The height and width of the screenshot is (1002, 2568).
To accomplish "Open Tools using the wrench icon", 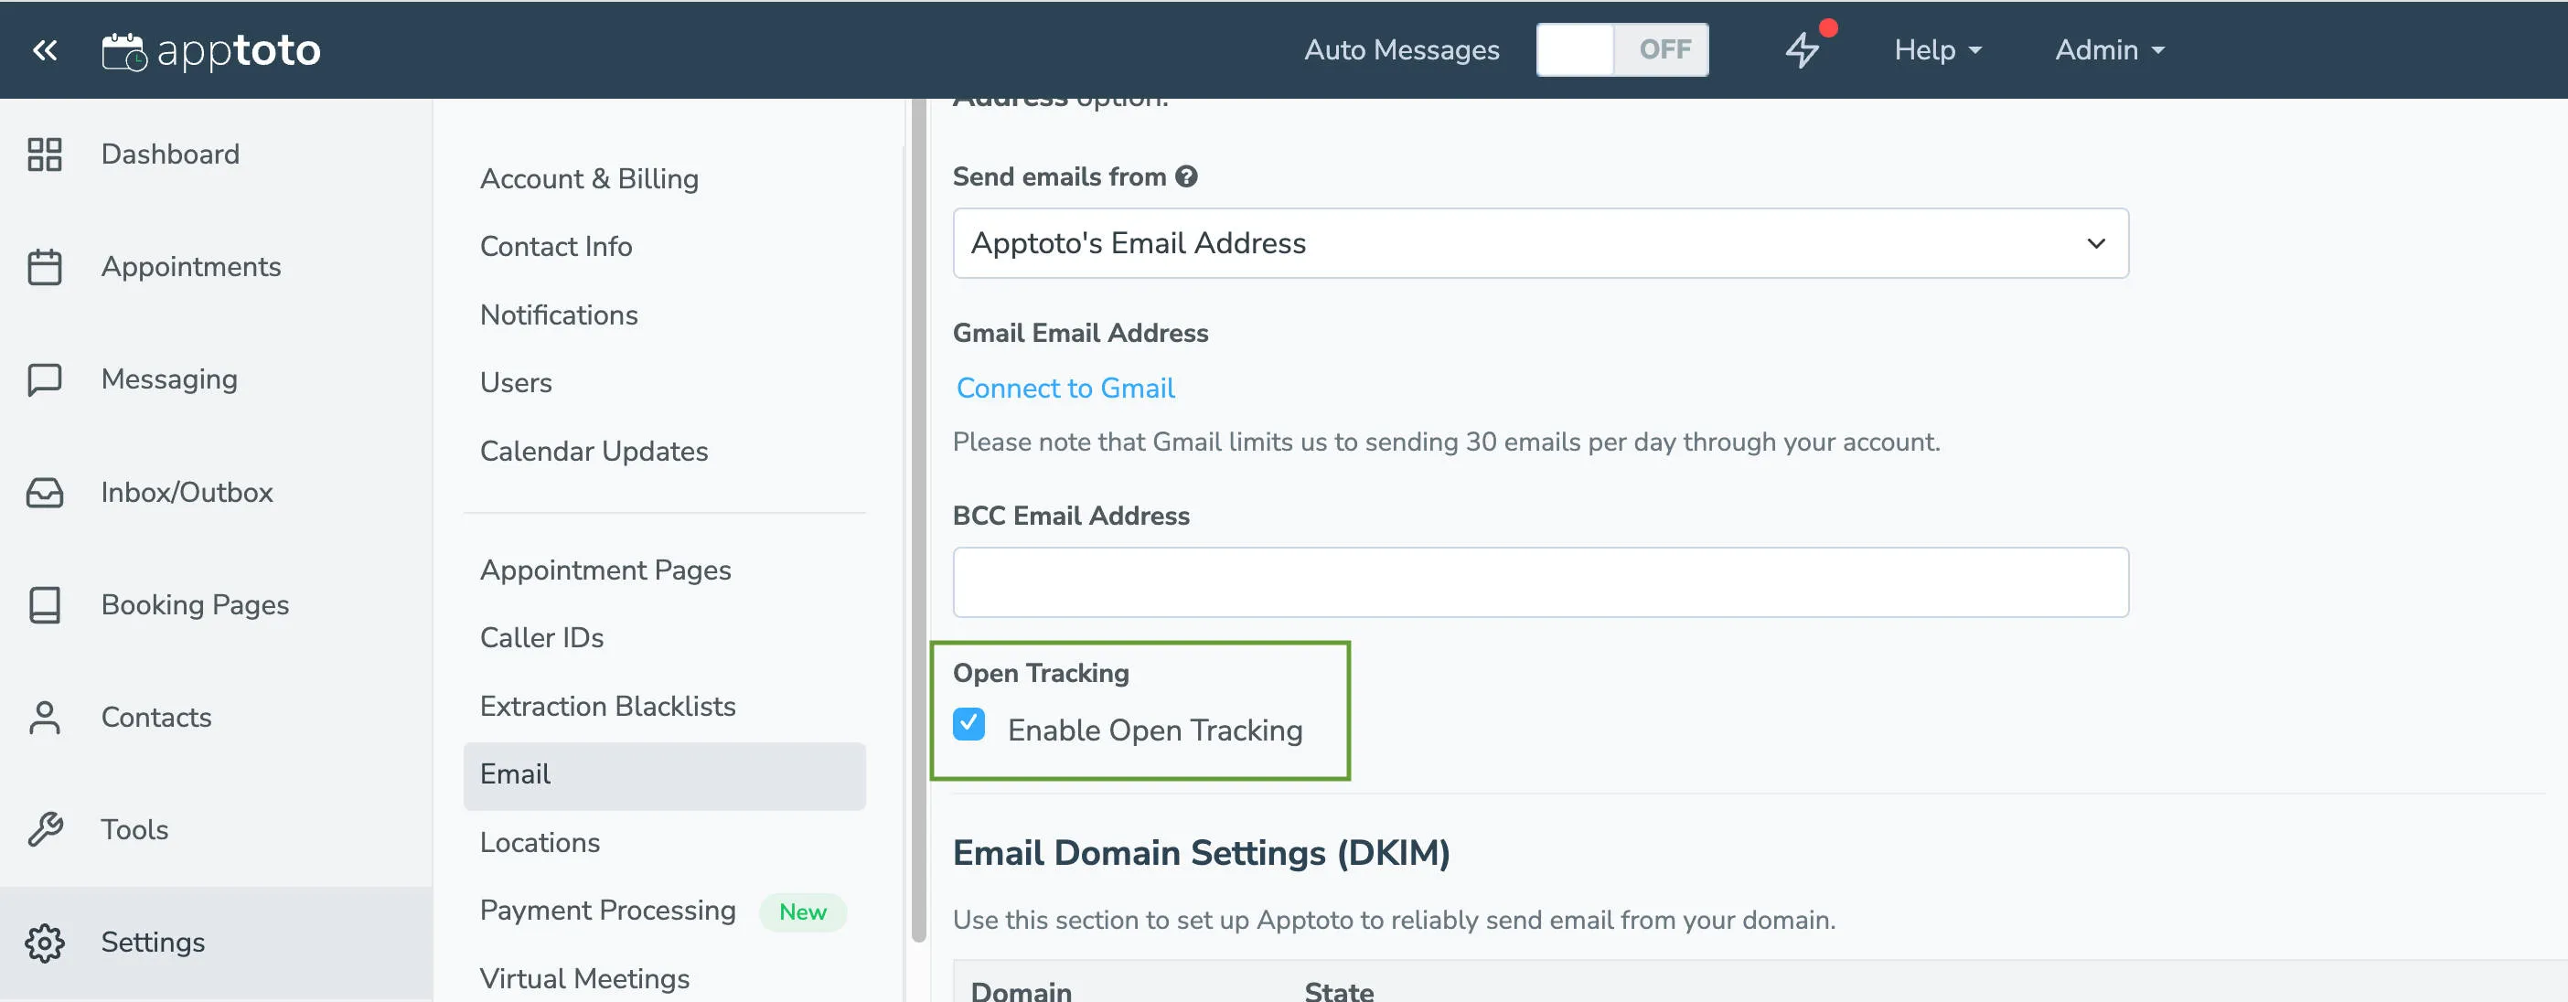I will coord(44,828).
